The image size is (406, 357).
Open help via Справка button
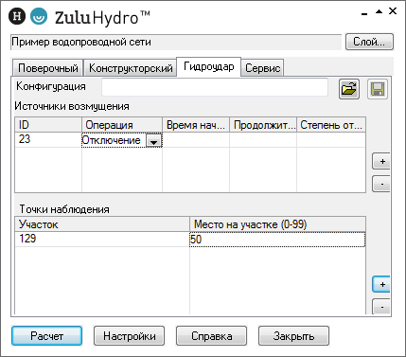212,336
